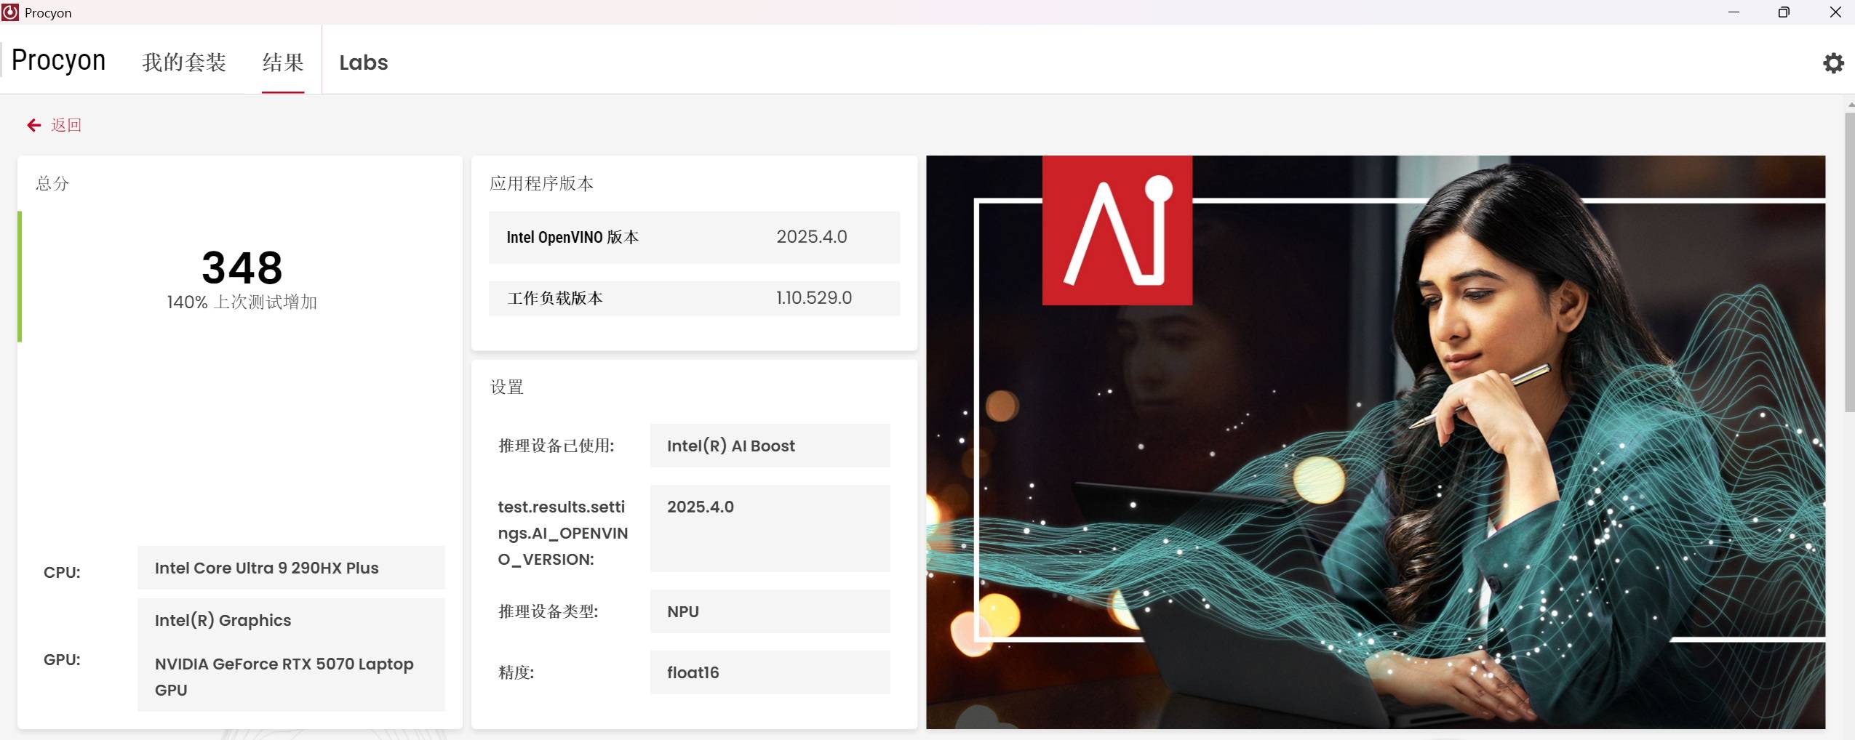Click the 140% 上次测试增加 text
Image resolution: width=1855 pixels, height=740 pixels.
pos(242,302)
